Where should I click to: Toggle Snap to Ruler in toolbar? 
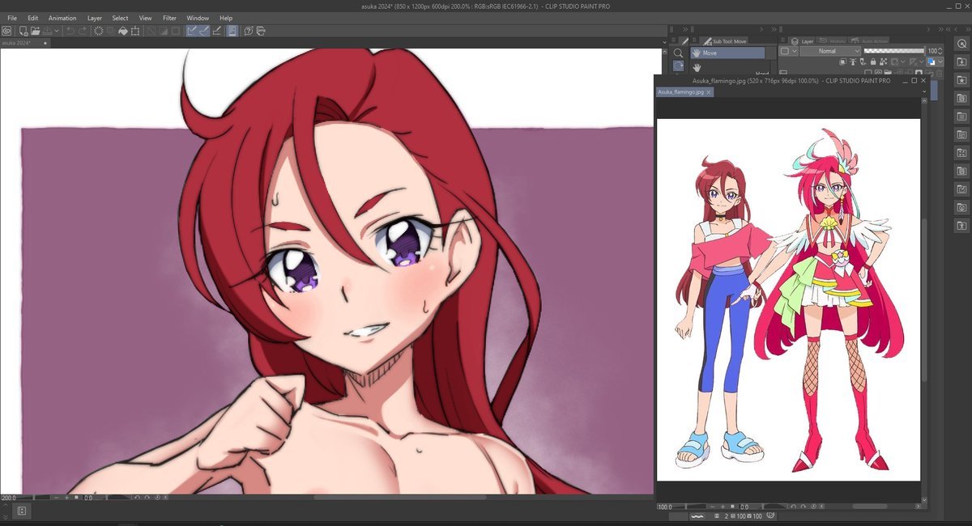pos(193,31)
